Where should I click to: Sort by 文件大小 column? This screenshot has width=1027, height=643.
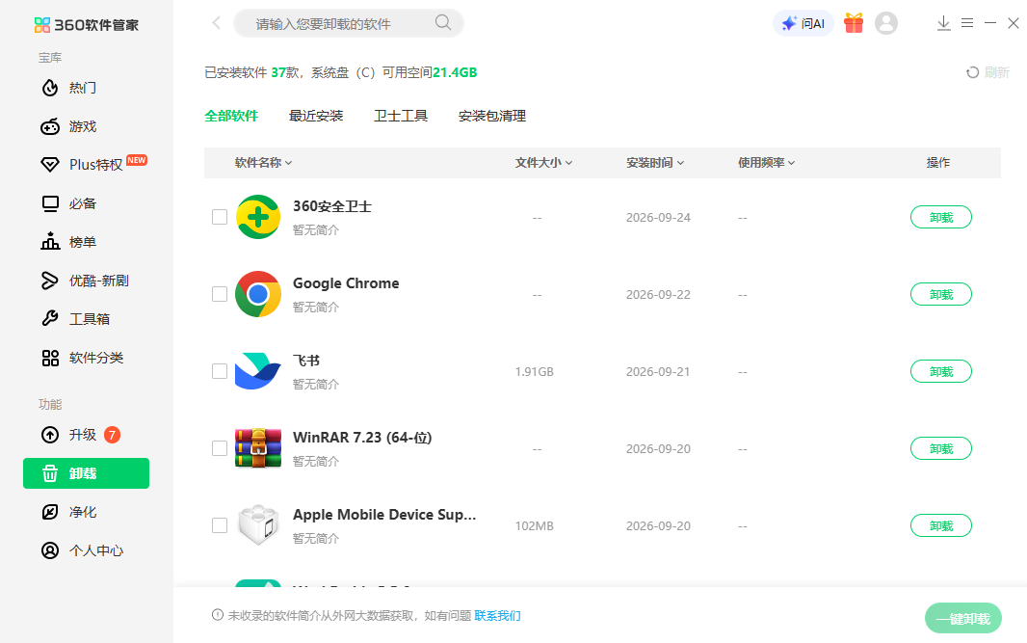click(x=543, y=163)
